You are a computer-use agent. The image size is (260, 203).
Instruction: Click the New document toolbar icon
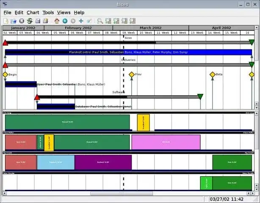pos(6,21)
